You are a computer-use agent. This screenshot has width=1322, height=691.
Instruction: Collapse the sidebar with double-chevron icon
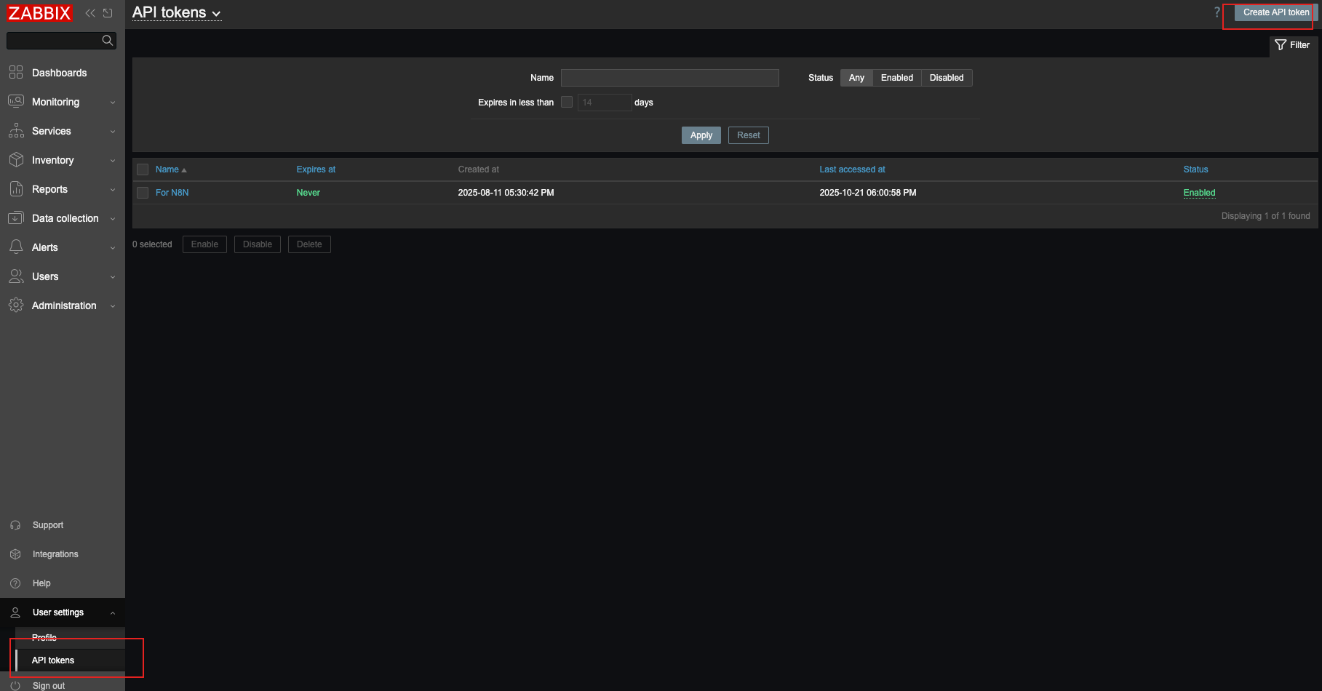[90, 13]
